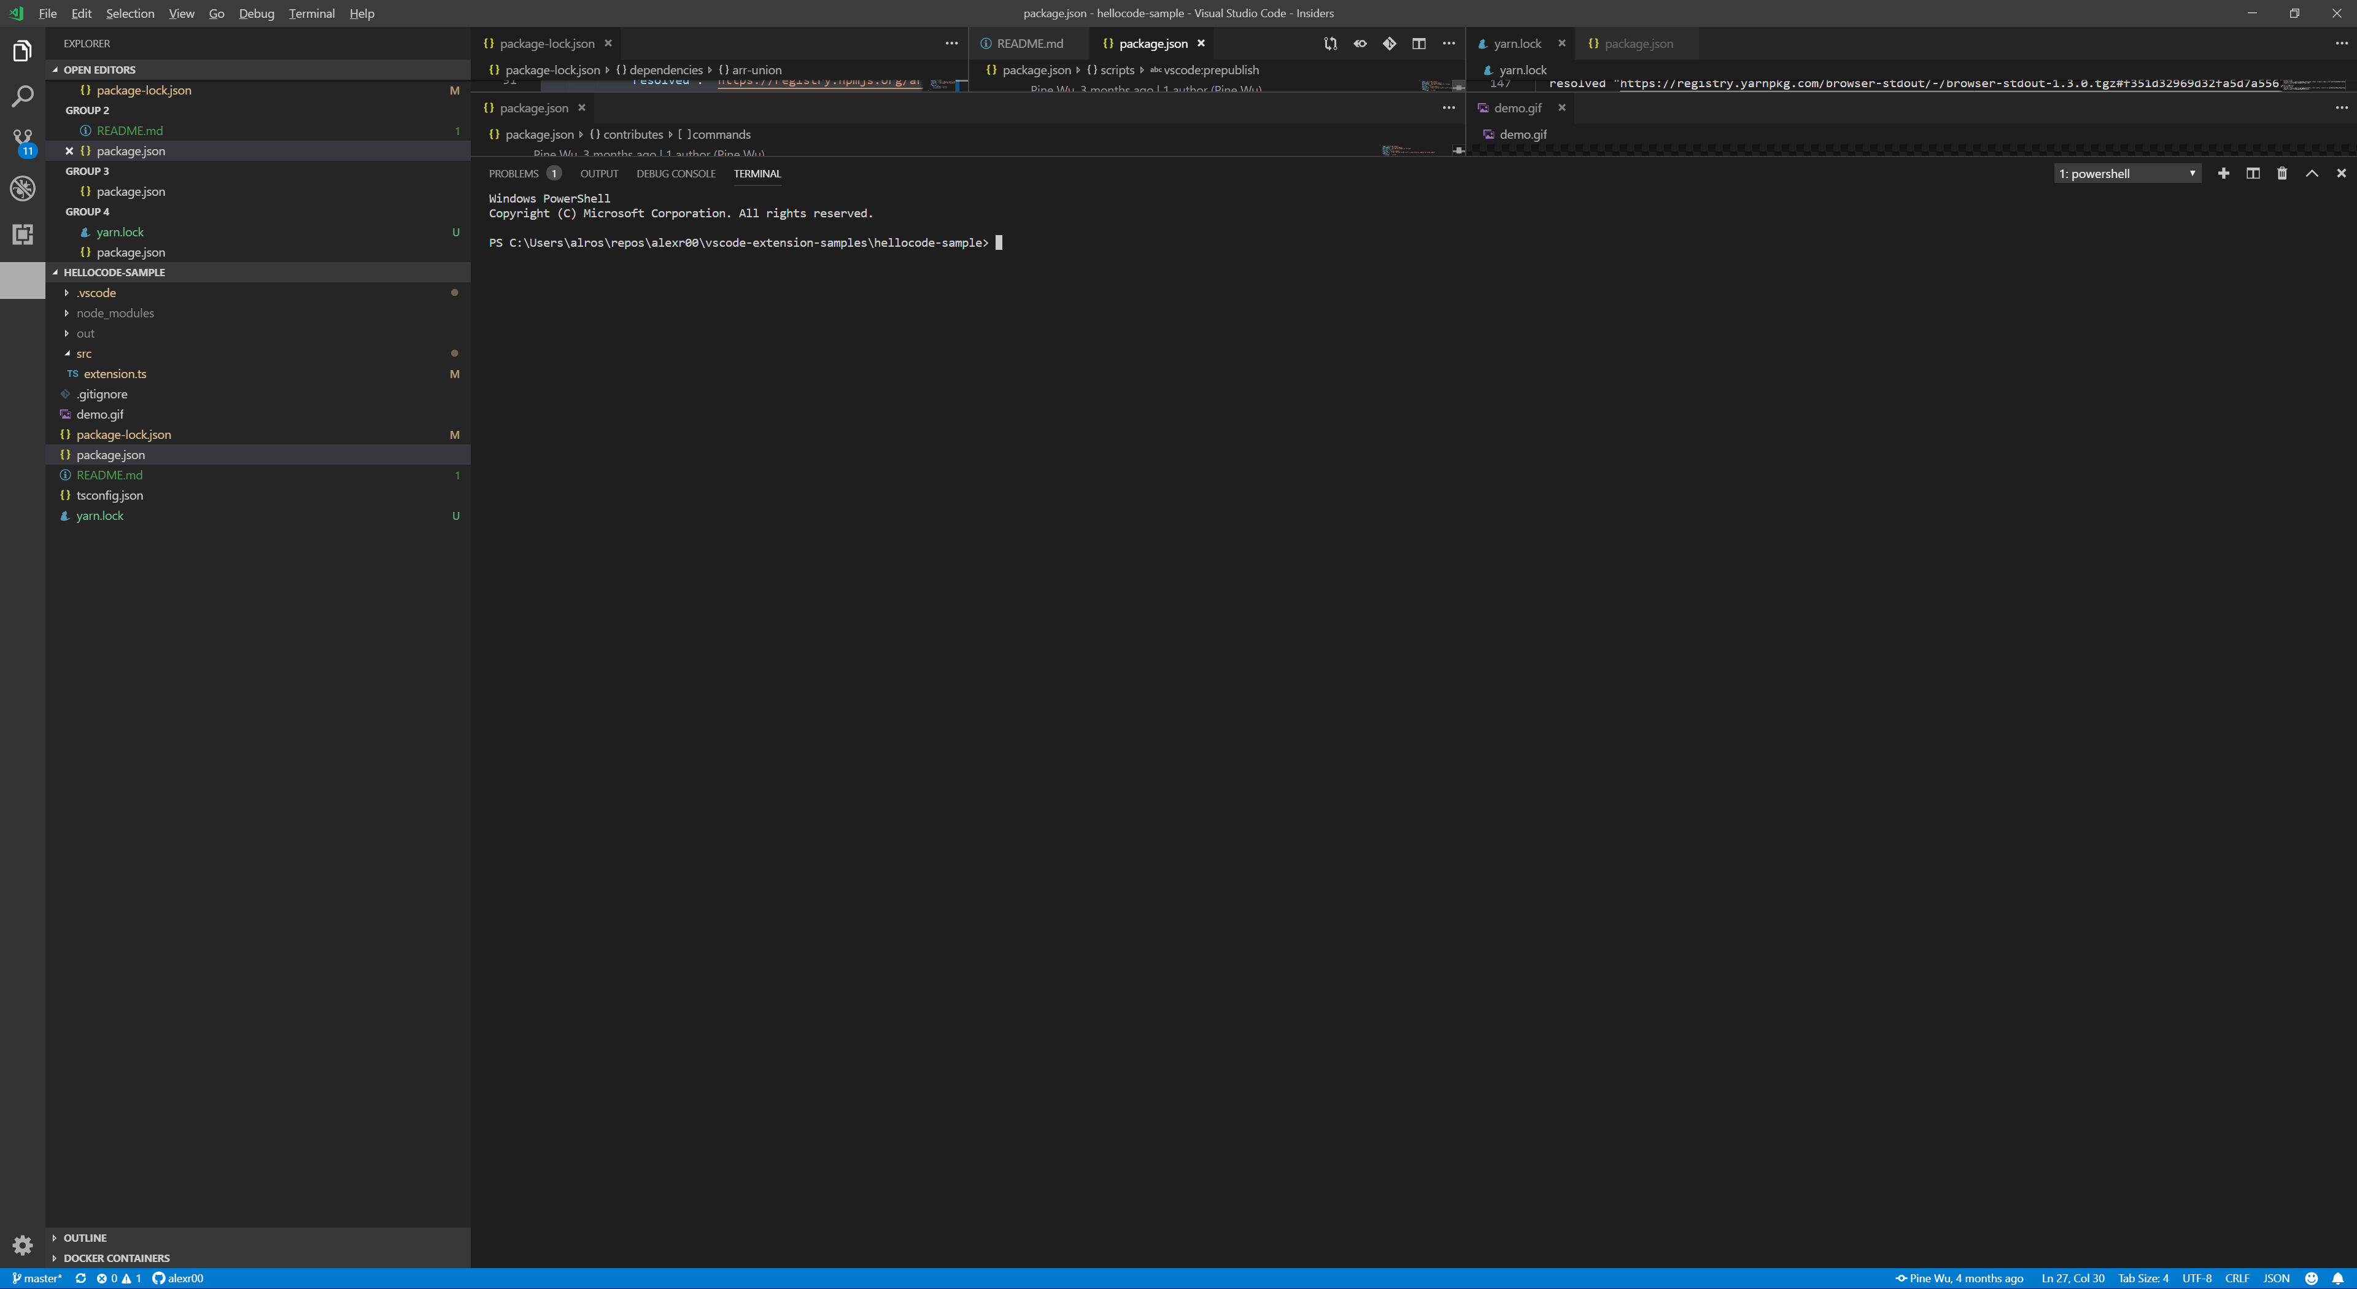Open the Terminal menu in the menu bar

[x=311, y=13]
